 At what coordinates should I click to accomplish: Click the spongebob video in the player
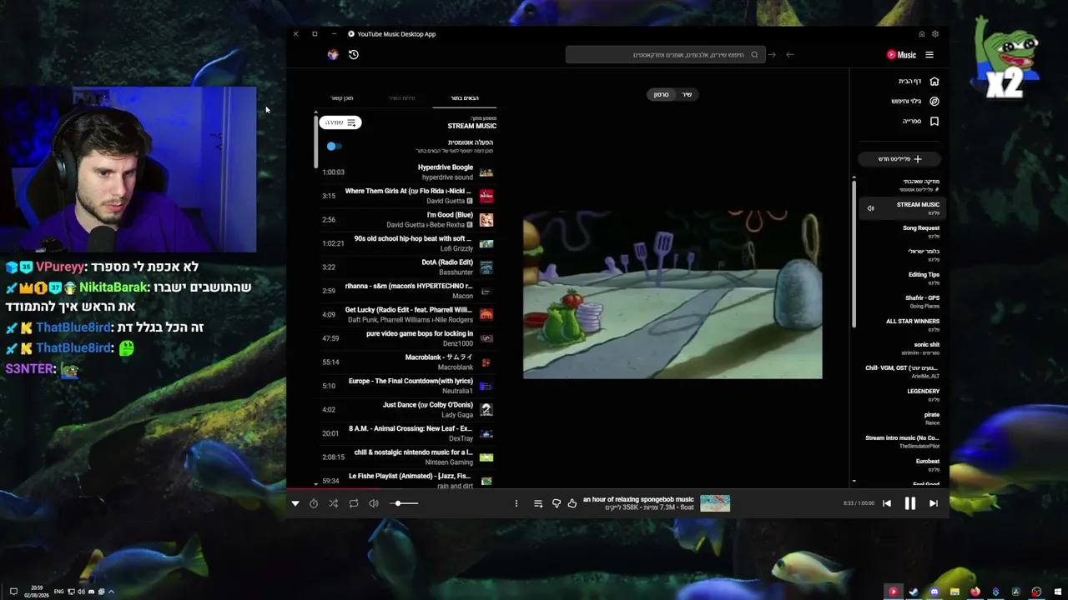point(673,294)
